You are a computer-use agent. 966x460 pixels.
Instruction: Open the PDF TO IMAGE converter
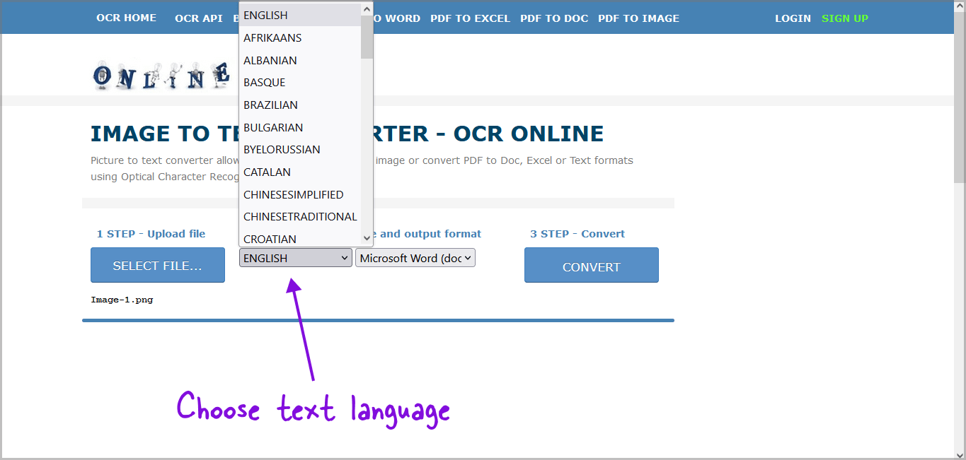(638, 18)
